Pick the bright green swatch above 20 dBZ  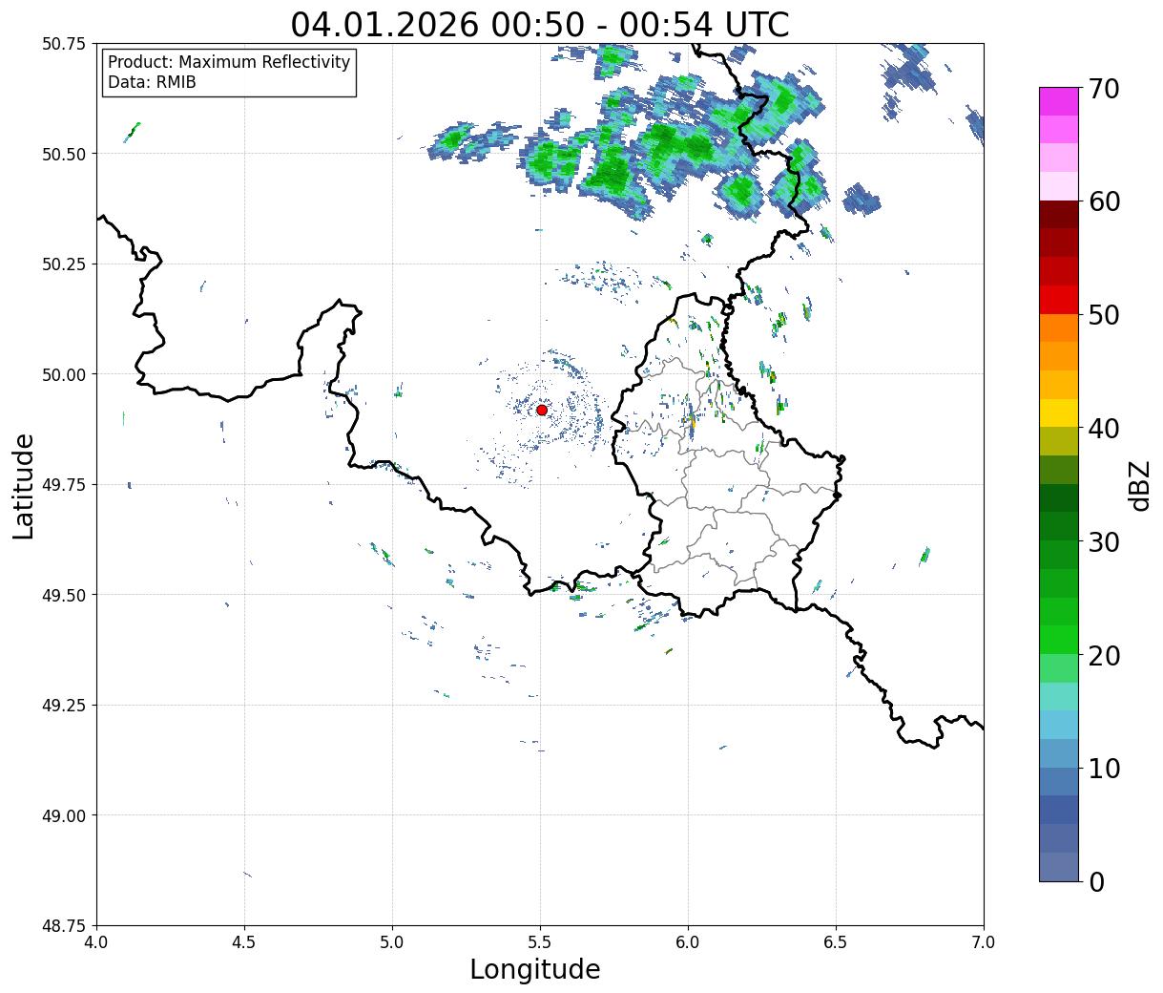point(1059,639)
